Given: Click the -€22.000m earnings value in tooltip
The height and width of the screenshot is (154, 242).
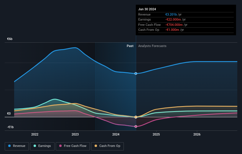Looking at the screenshot, I should click(x=173, y=19).
